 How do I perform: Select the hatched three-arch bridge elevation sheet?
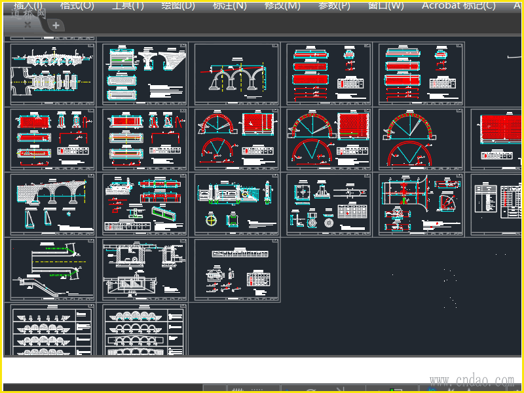click(x=52, y=204)
